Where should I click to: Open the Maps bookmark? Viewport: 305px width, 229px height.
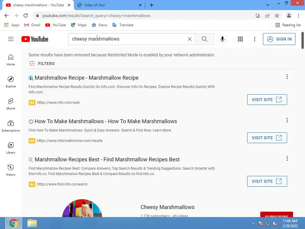(79, 25)
